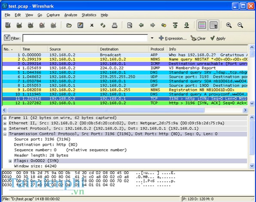Open capture options toolbar icon
Viewport: 256px width, 202px height.
pyautogui.click(x=19, y=25)
